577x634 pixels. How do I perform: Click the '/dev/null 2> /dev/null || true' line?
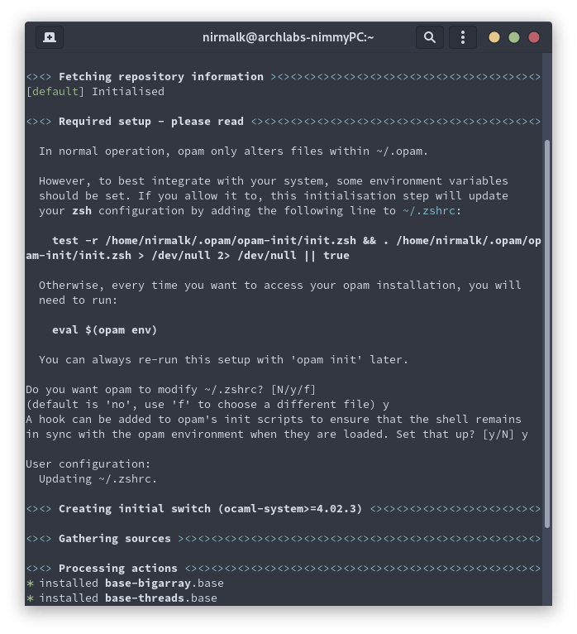188,256
